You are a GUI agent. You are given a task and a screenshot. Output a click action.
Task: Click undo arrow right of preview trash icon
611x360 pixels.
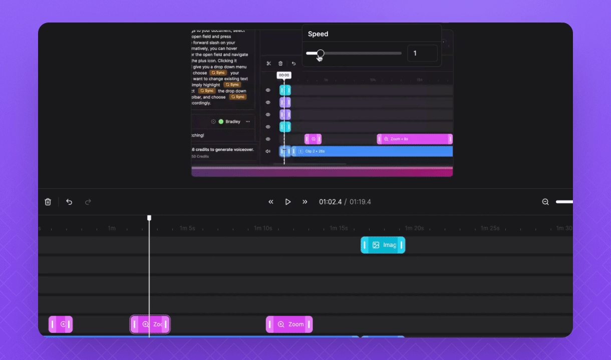293,63
